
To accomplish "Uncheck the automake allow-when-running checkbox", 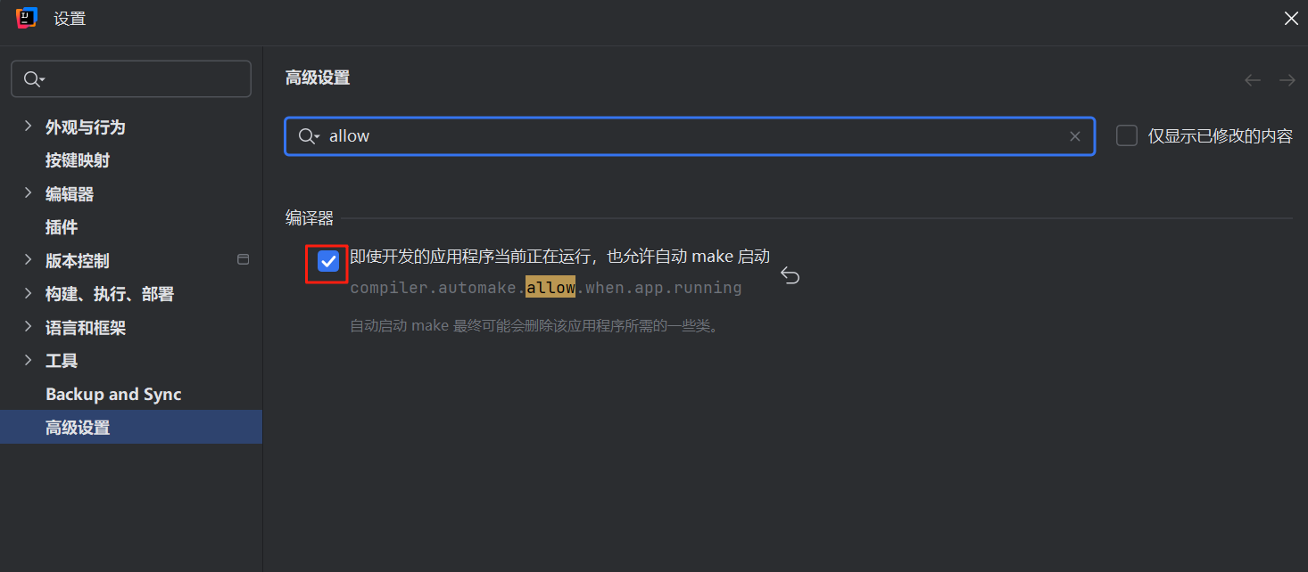I will click(328, 261).
